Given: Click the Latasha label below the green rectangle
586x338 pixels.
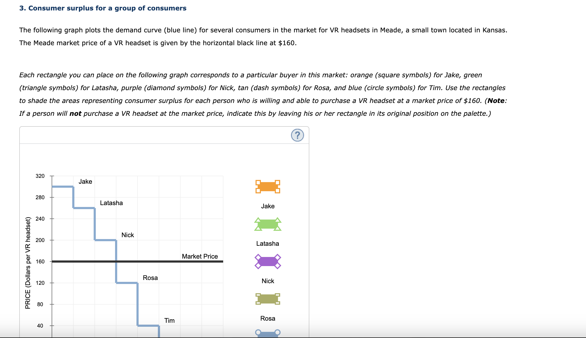Looking at the screenshot, I should coord(267,243).
